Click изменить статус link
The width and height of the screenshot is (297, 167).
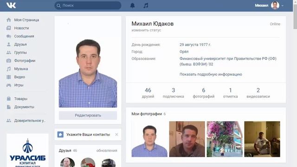pyautogui.click(x=146, y=30)
